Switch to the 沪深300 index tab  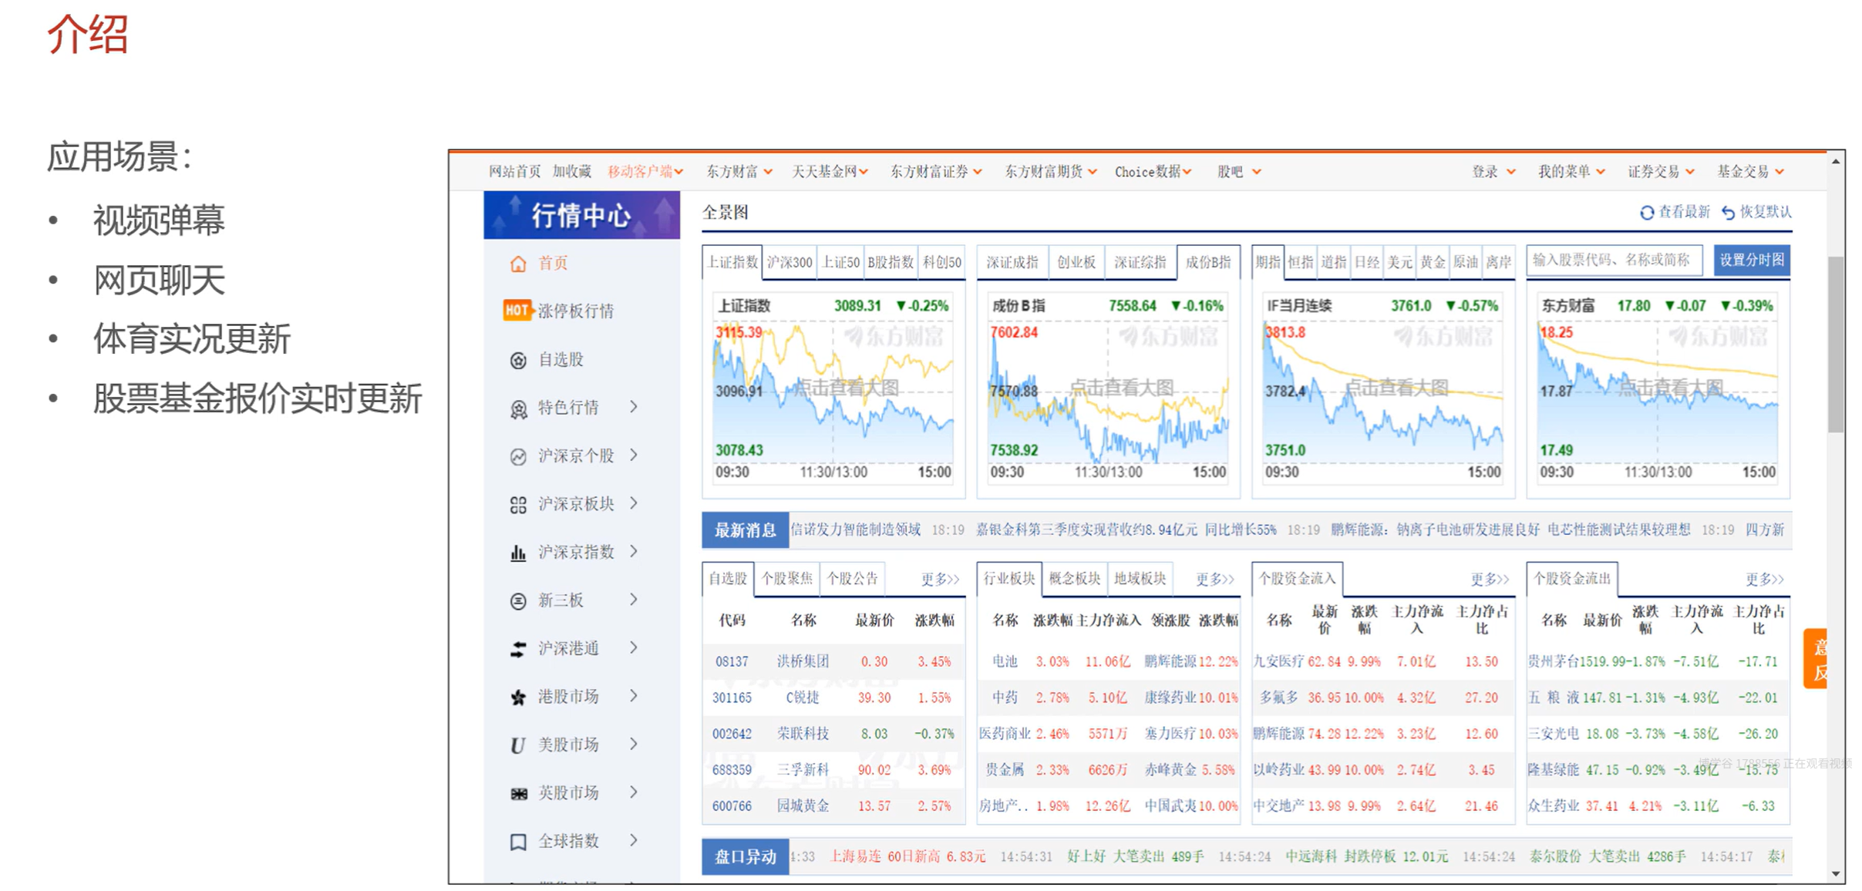[x=790, y=262]
